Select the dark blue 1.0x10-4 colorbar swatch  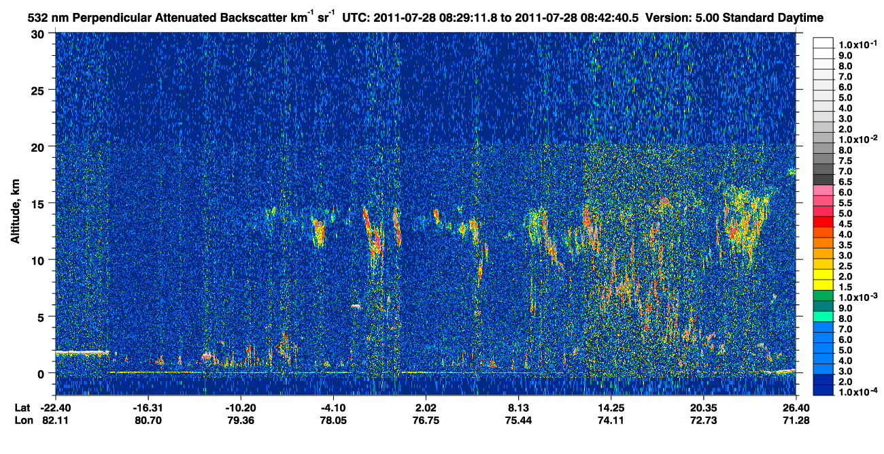point(823,391)
